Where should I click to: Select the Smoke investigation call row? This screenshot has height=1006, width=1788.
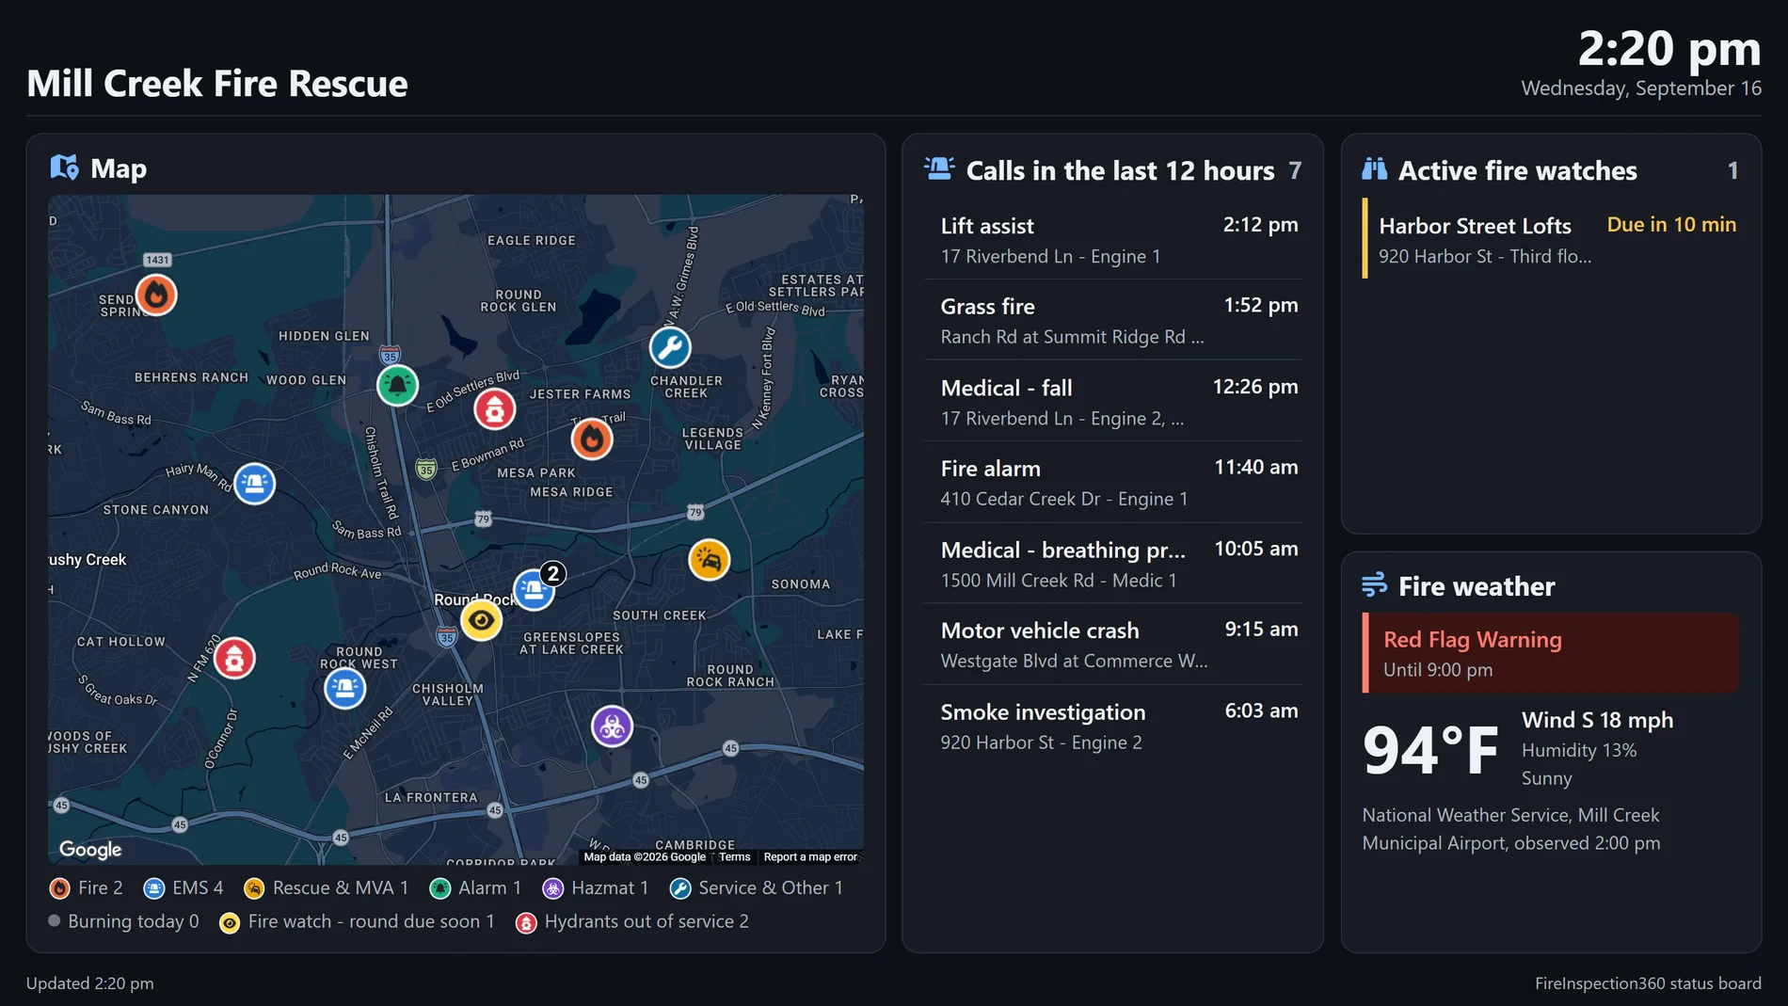(x=1113, y=727)
